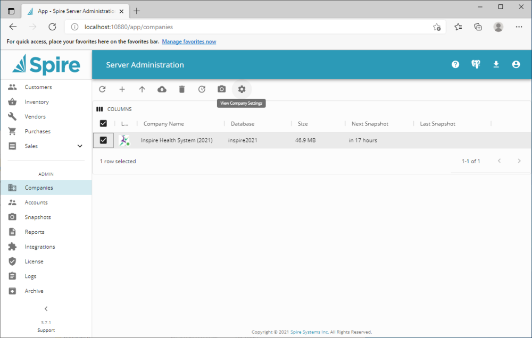Click the Support link
Screen dimensions: 532x338
[x=46, y=330]
